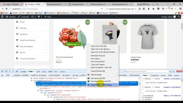Expand the Web Developer submenu in context menu
Image resolution: width=183 pixels, height=103 pixels.
[x=103, y=75]
